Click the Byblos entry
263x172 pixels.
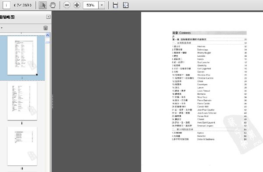(x=200, y=133)
